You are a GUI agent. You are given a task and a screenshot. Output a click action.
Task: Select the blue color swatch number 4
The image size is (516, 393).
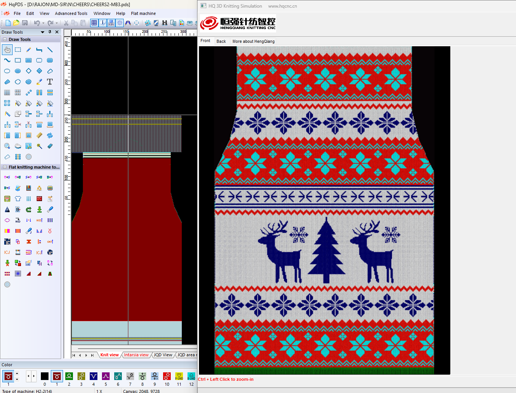coord(94,376)
